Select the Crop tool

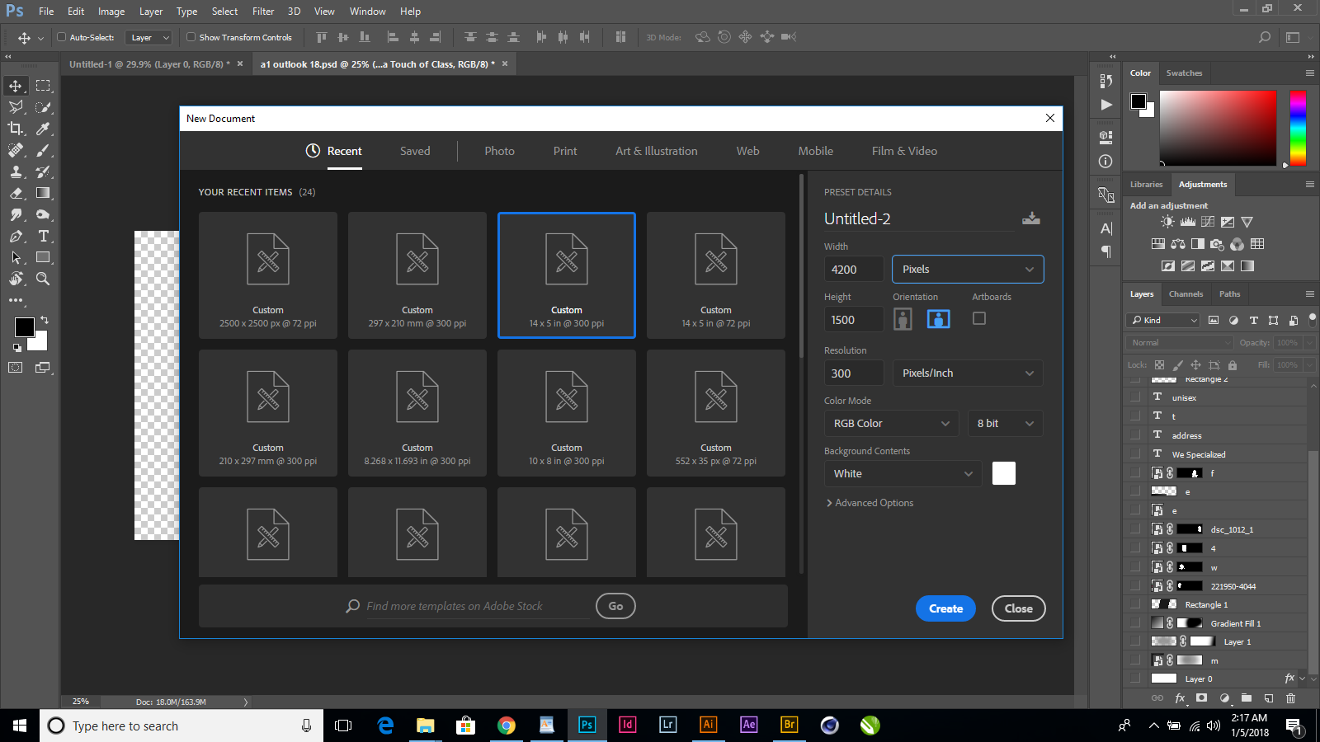(15, 129)
